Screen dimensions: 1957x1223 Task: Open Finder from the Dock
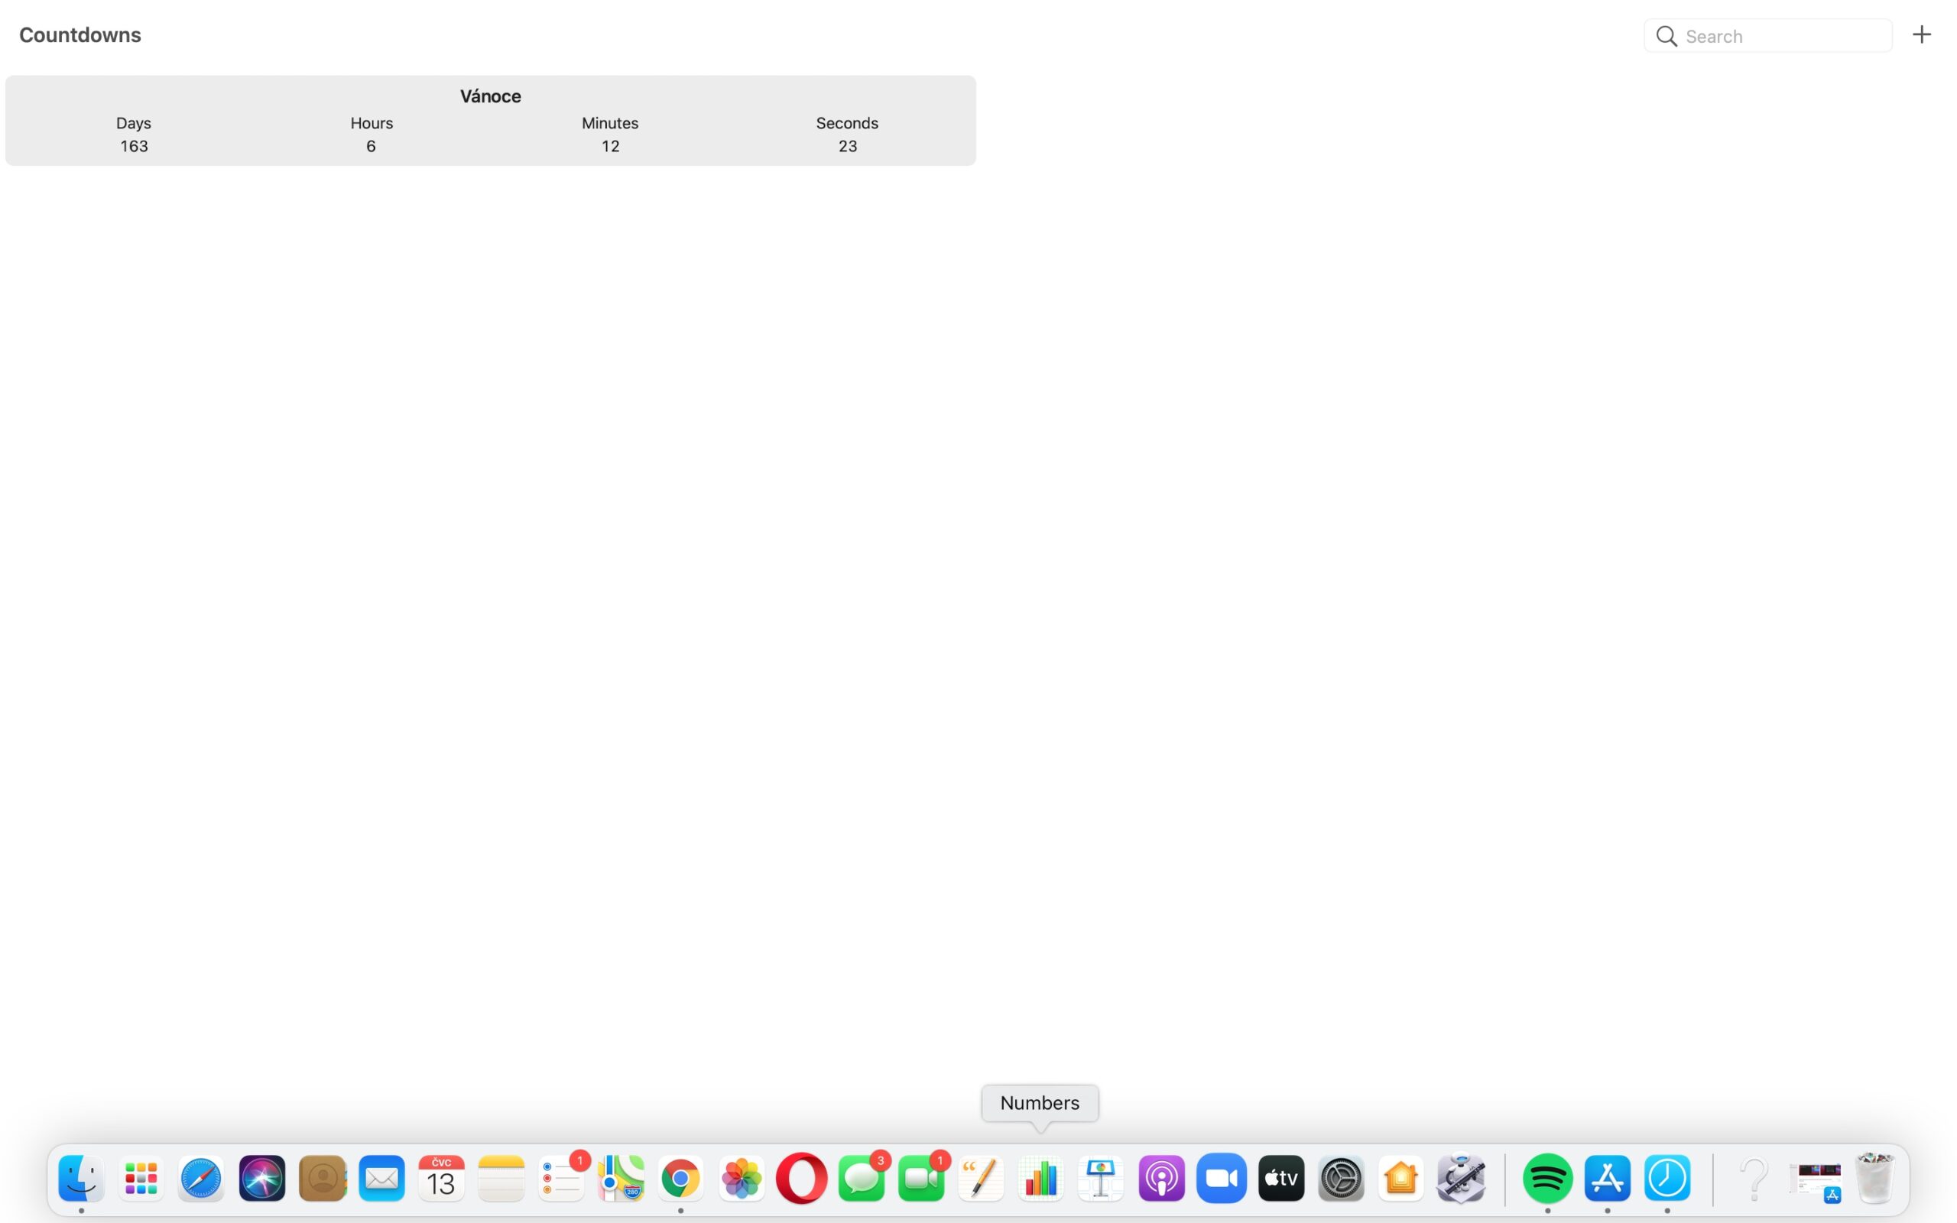[x=81, y=1179]
